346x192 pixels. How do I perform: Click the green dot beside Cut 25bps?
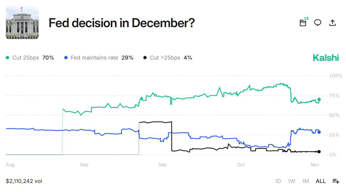8,58
